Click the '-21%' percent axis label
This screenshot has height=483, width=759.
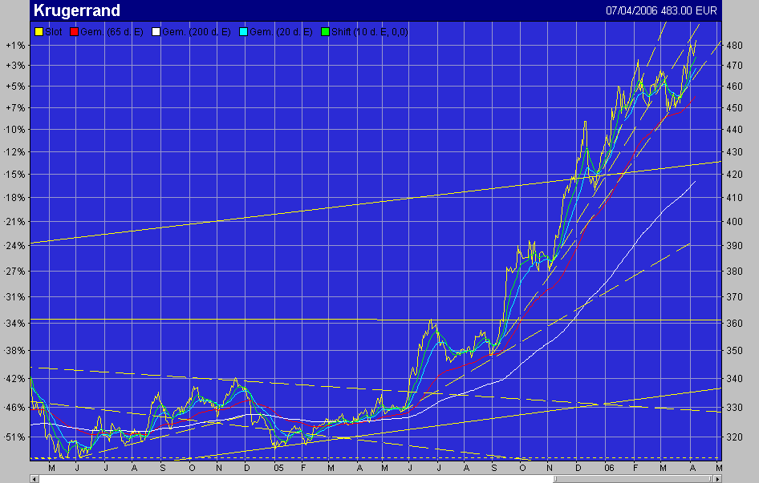coord(14,222)
